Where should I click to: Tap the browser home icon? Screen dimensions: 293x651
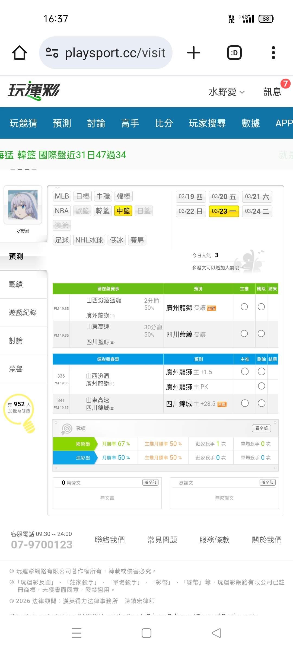(20, 53)
